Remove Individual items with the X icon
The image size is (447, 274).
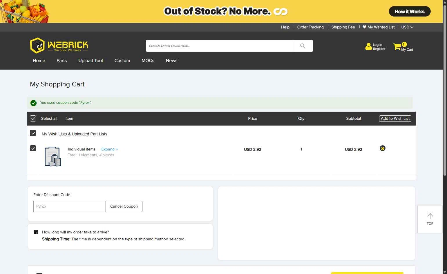click(x=383, y=148)
